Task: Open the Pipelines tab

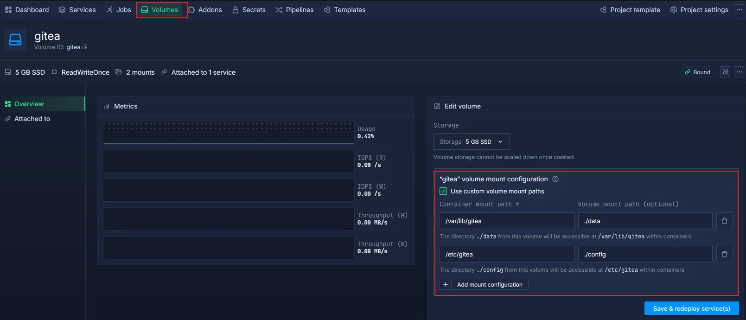Action: [x=294, y=10]
